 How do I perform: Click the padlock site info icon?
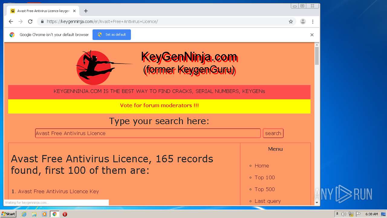click(42, 21)
